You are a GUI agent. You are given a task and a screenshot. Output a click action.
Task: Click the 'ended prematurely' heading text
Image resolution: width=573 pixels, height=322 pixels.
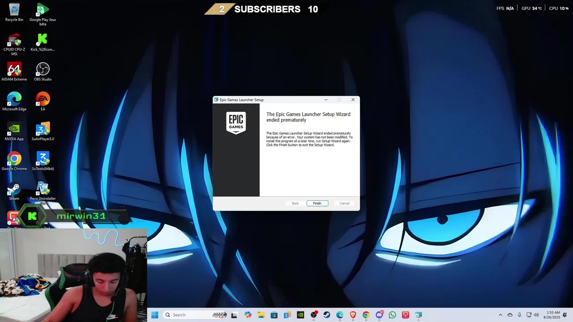pos(286,120)
